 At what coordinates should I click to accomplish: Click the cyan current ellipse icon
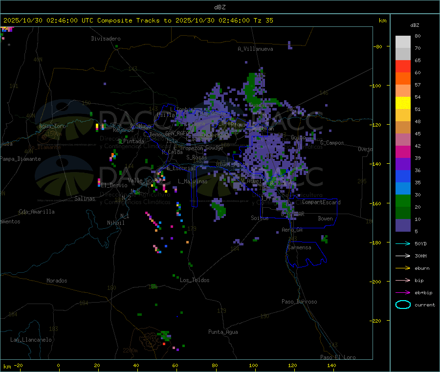click(403, 305)
